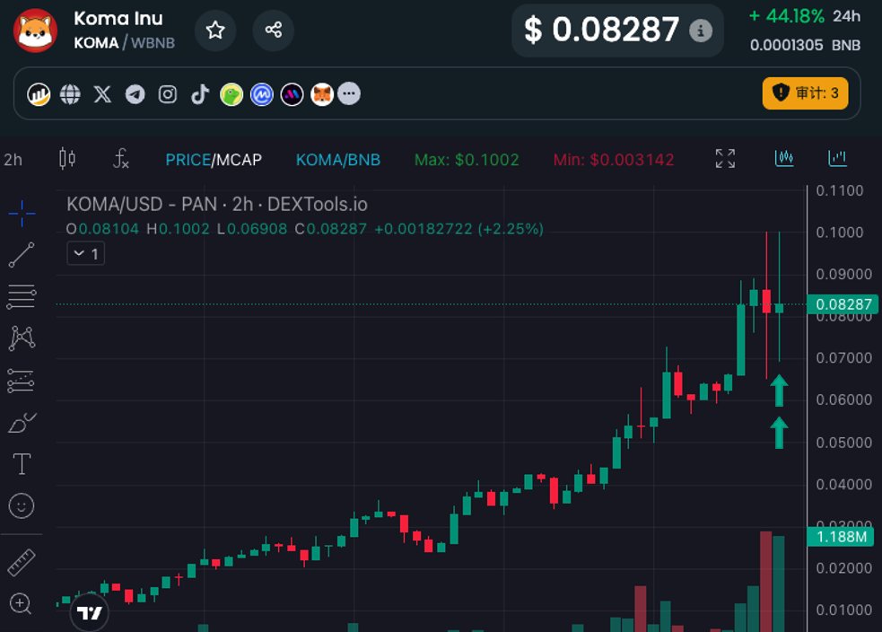This screenshot has height=632, width=882.
Task: Click the KOMA/USD chart title legend
Action: click(x=217, y=204)
